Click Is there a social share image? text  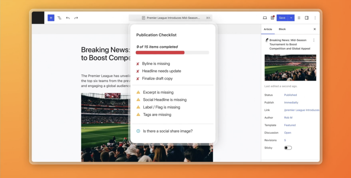[x=168, y=131]
